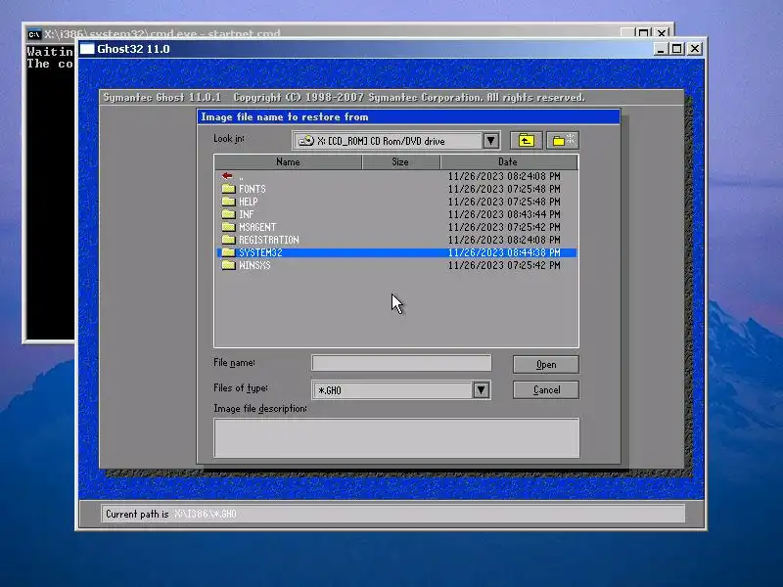Maximize the cmd.exe window behind

pos(644,33)
